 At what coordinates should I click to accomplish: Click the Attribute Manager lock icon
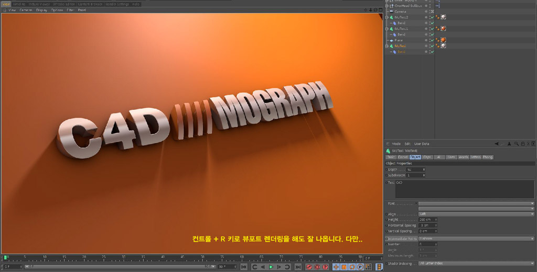coord(523,144)
